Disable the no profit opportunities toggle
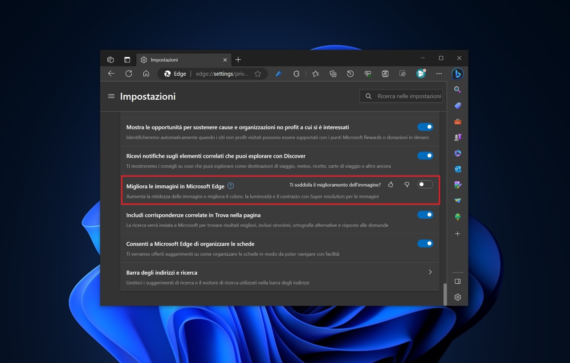The height and width of the screenshot is (363, 570). [425, 127]
